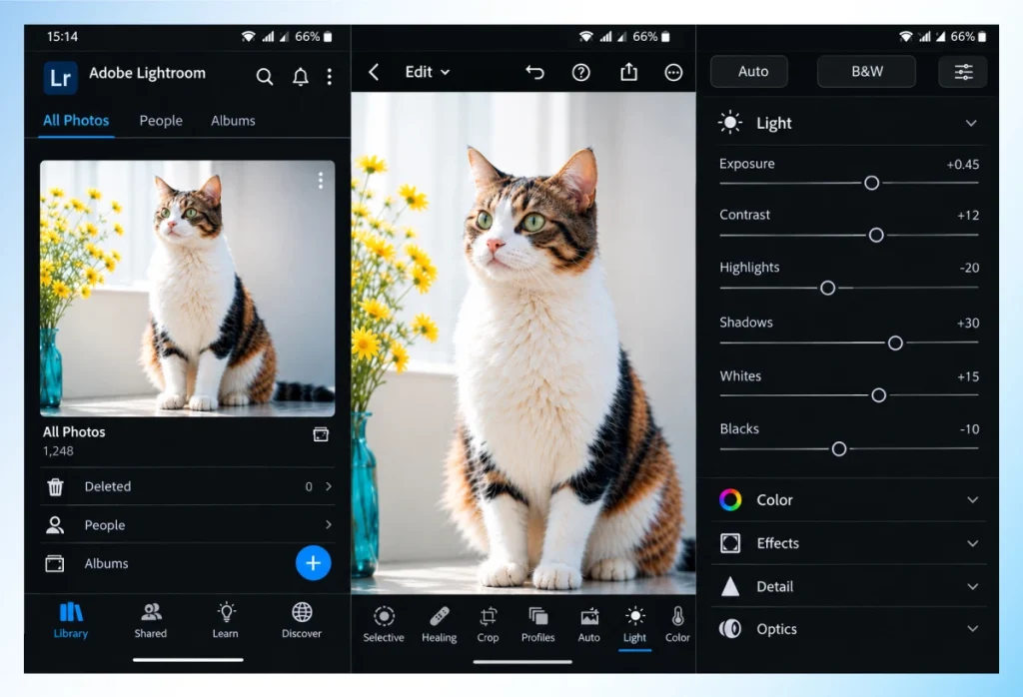This screenshot has height=697, width=1023.
Task: Tap the Optics lens icon
Action: click(x=730, y=629)
